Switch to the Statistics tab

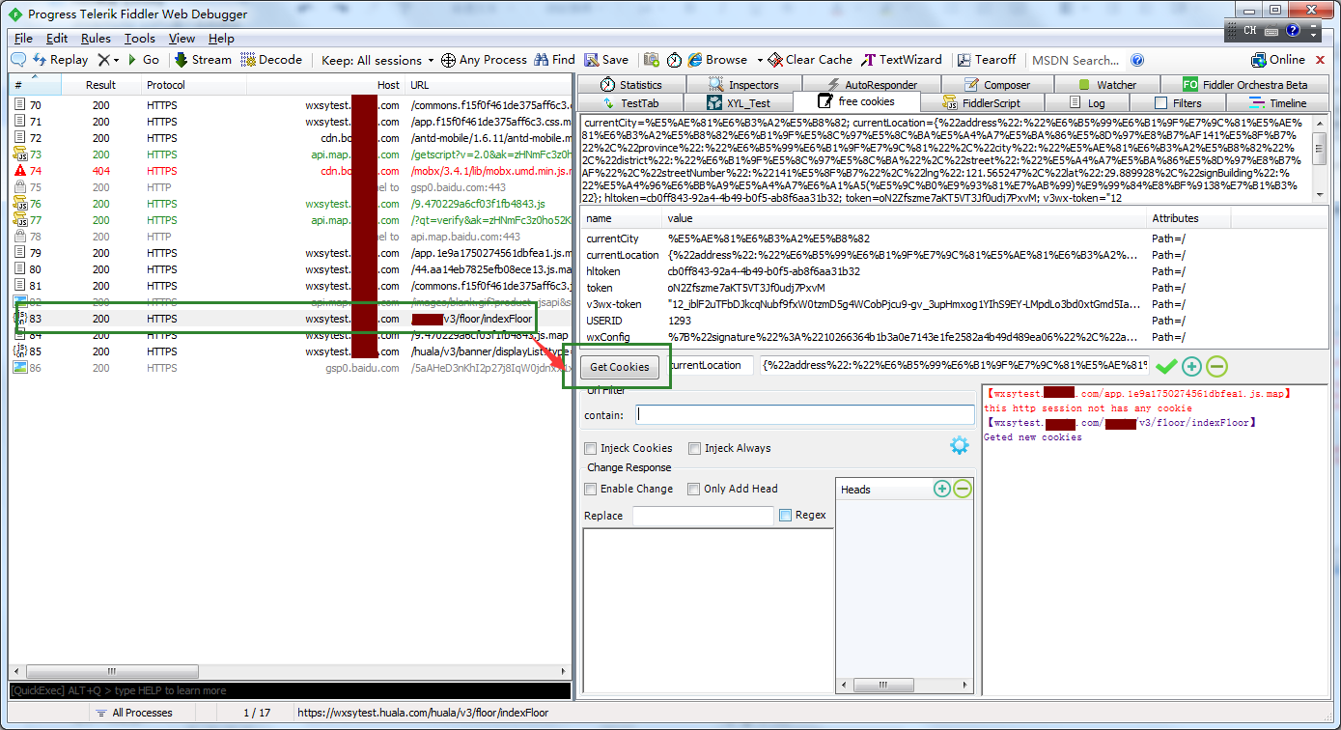631,85
